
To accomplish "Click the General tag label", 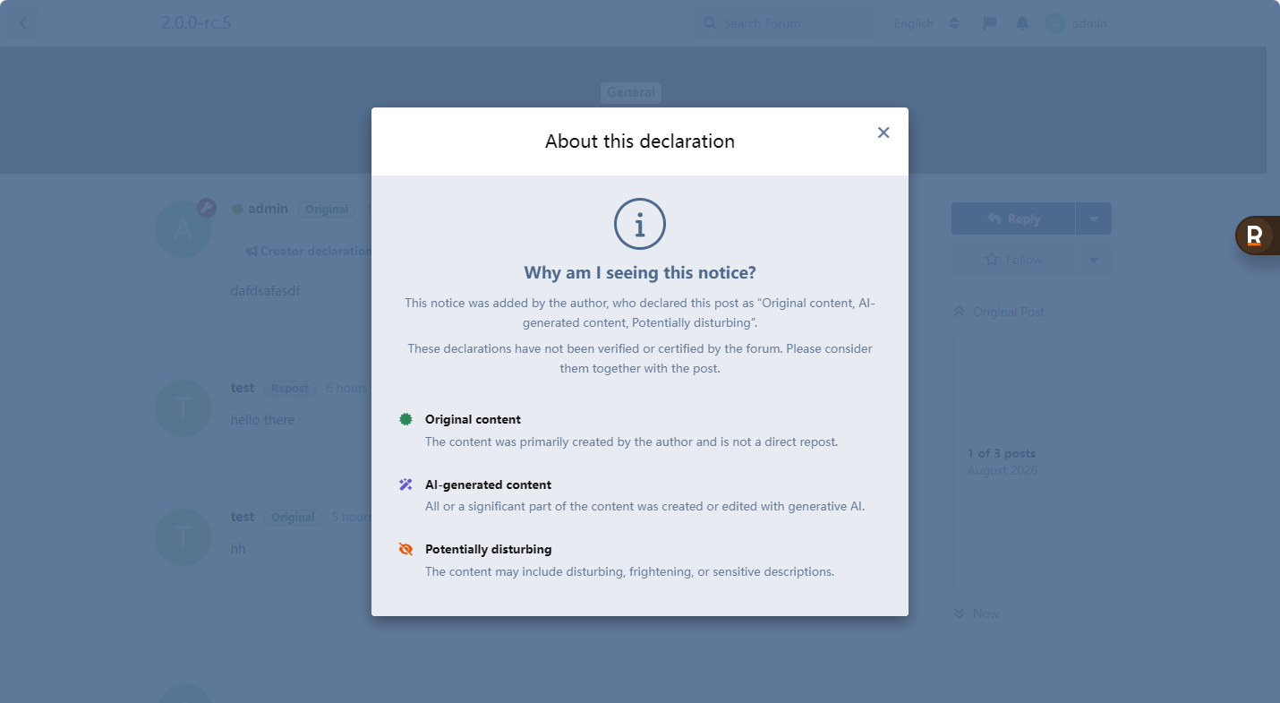I will click(x=631, y=92).
